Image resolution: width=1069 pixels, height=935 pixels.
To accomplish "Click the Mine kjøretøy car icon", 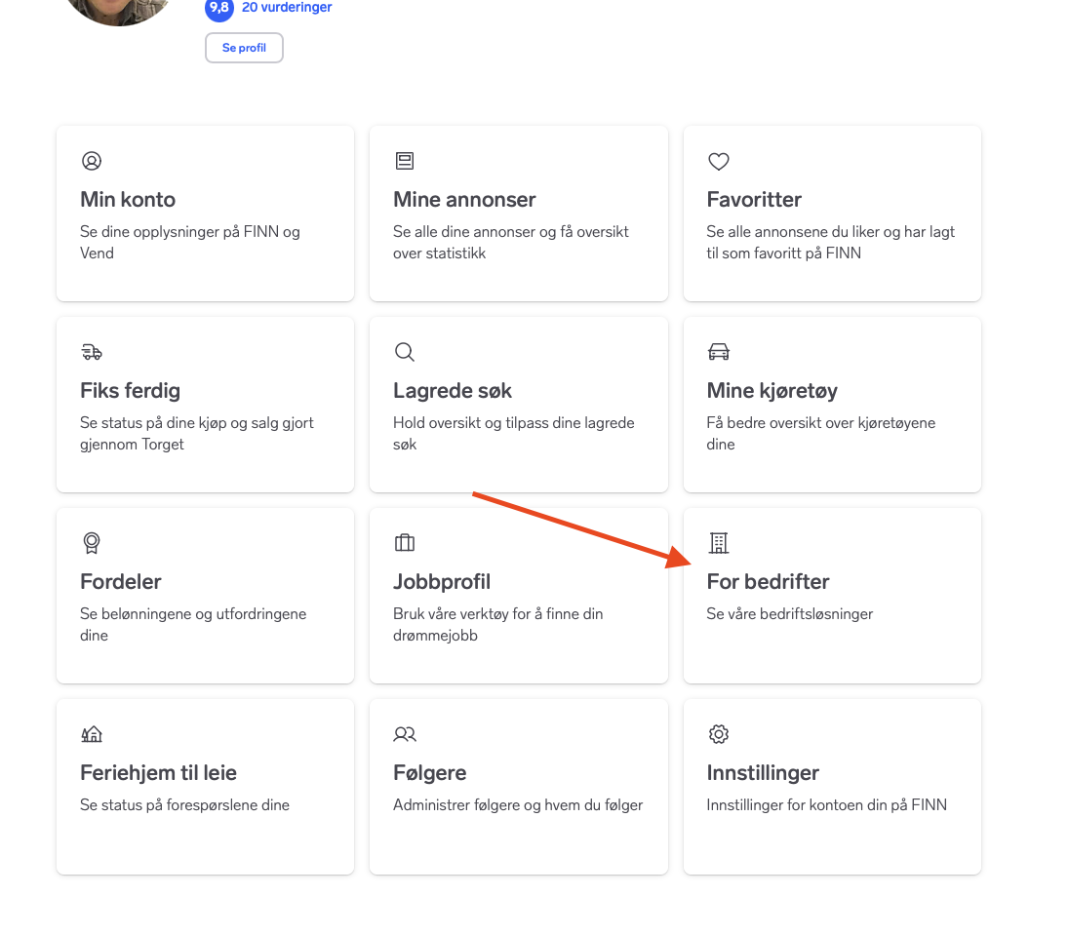I will pyautogui.click(x=719, y=352).
